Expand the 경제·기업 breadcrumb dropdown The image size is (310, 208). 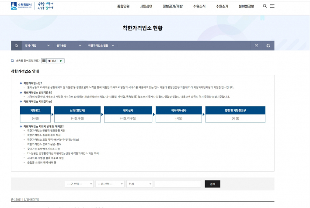[37, 45]
